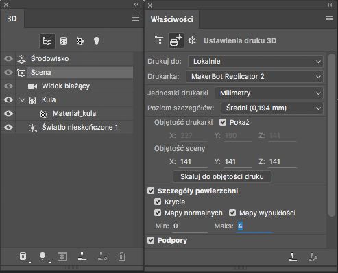Toggle visibility of Środowisko

pos(9,59)
